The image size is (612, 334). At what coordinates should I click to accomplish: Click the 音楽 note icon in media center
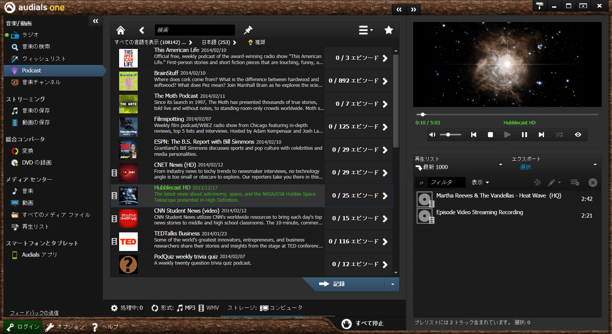[15, 191]
